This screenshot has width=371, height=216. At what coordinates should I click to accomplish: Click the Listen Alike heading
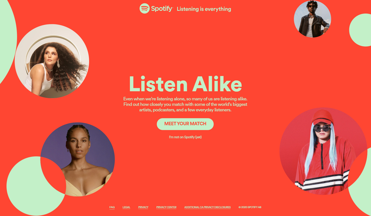[185, 84]
